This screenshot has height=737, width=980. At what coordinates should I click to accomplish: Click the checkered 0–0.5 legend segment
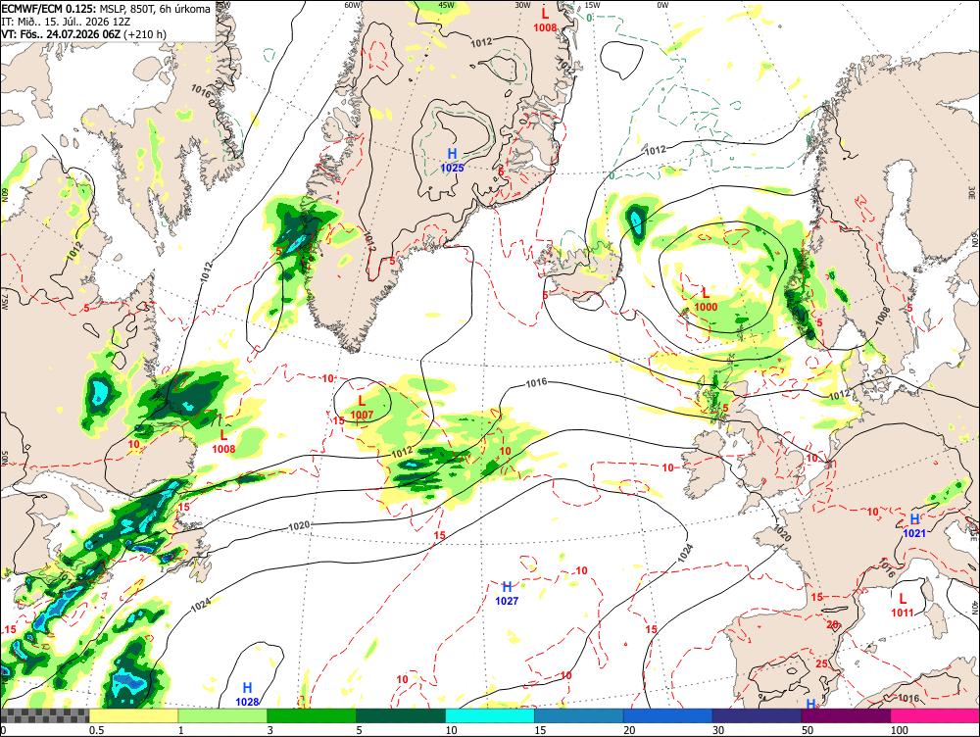[45, 715]
